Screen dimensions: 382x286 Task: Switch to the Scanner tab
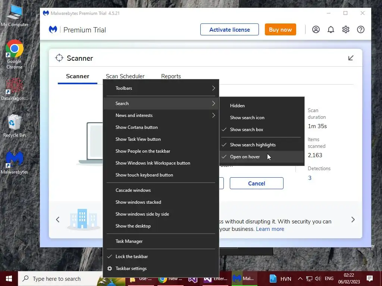(x=78, y=76)
